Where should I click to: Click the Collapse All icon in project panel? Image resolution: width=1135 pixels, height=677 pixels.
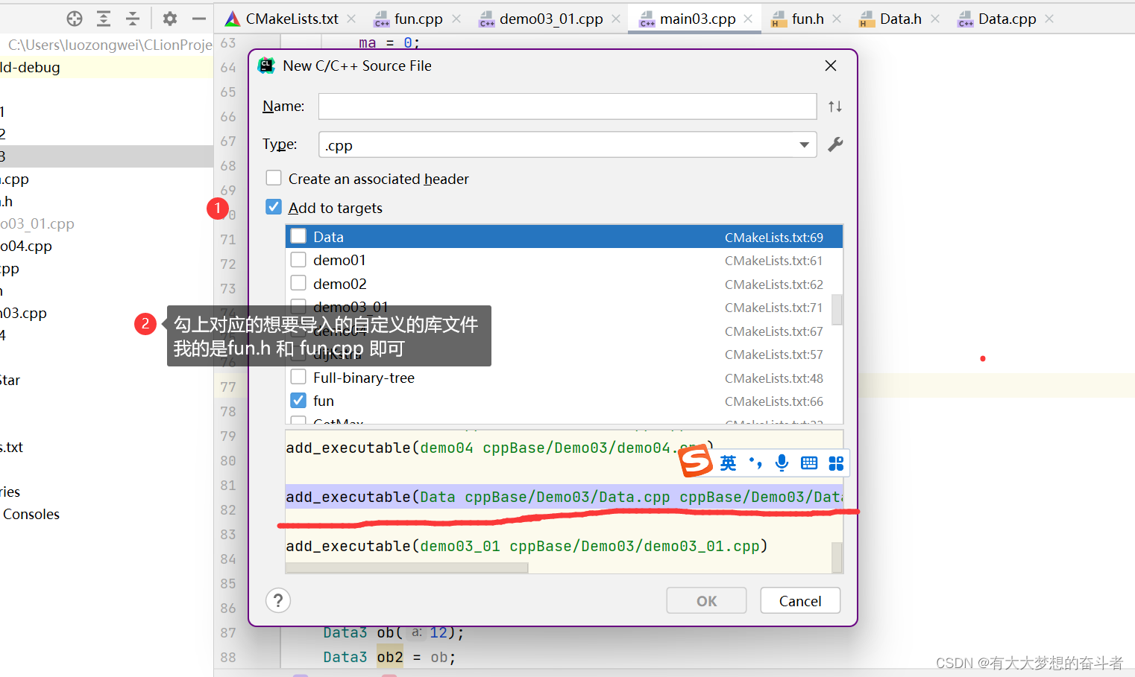pyautogui.click(x=133, y=19)
